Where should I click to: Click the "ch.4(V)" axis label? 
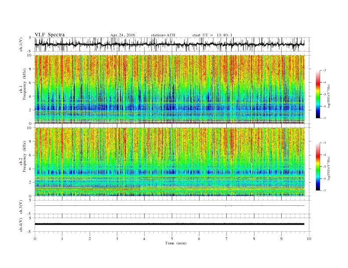click(x=21, y=225)
